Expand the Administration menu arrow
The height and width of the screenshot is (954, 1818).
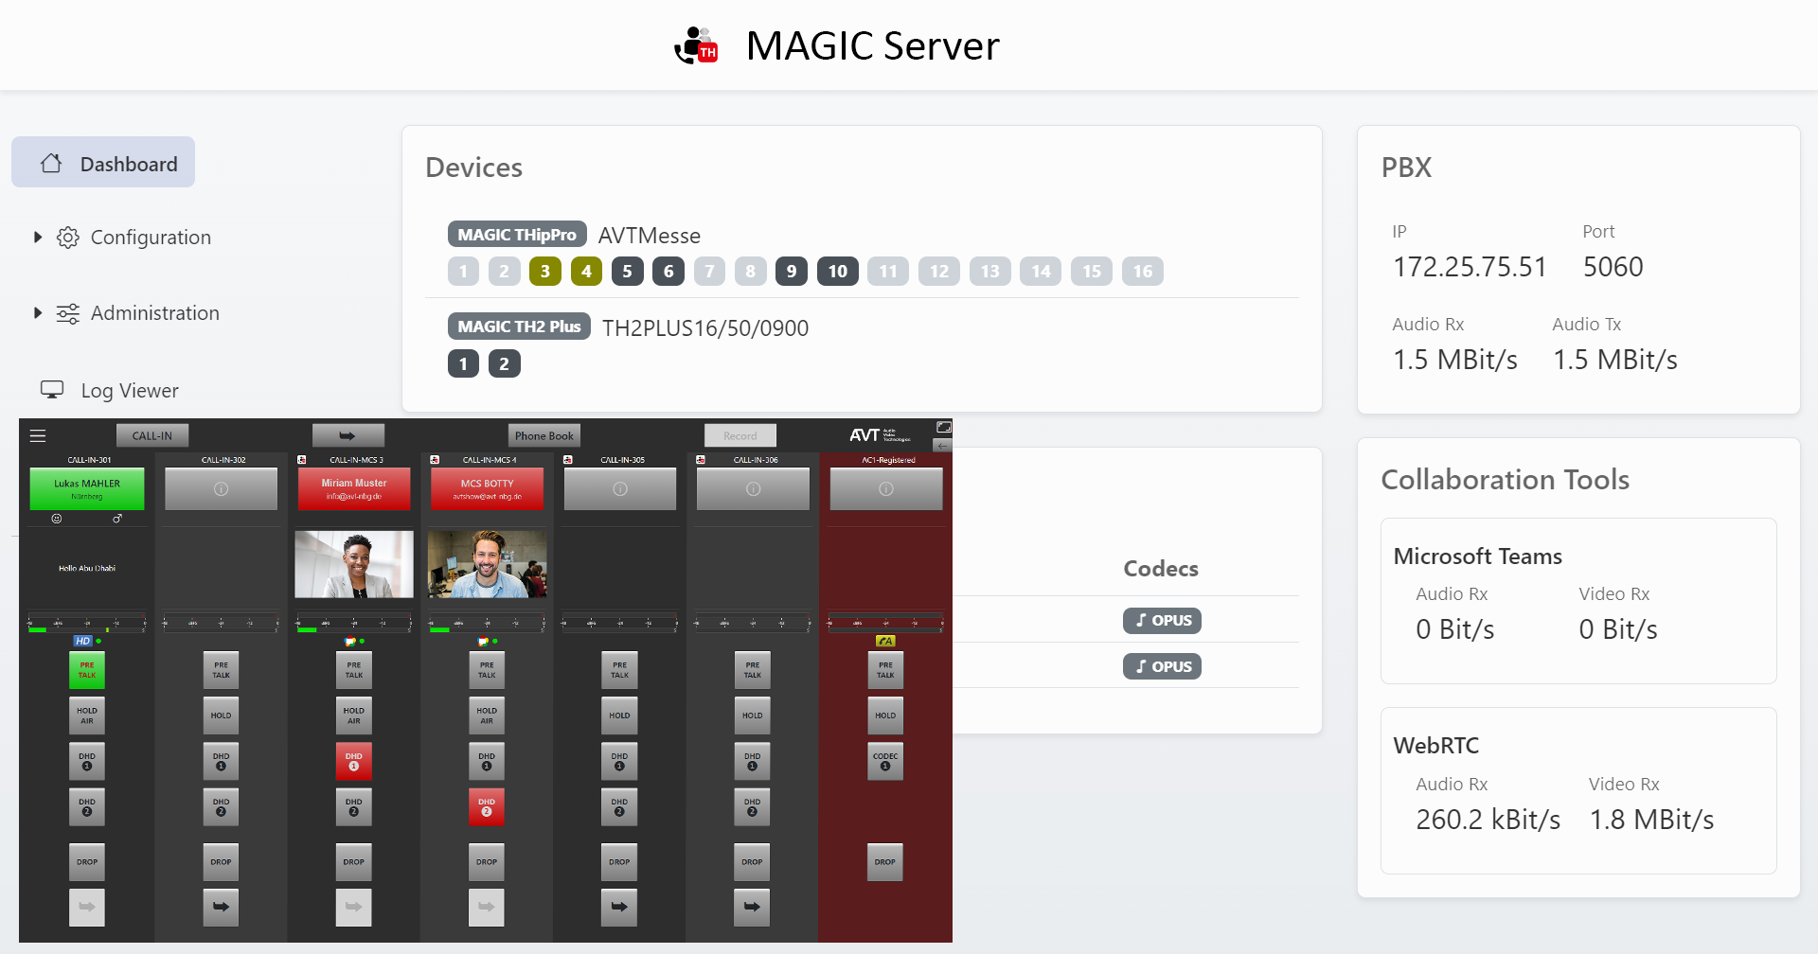[x=38, y=312]
